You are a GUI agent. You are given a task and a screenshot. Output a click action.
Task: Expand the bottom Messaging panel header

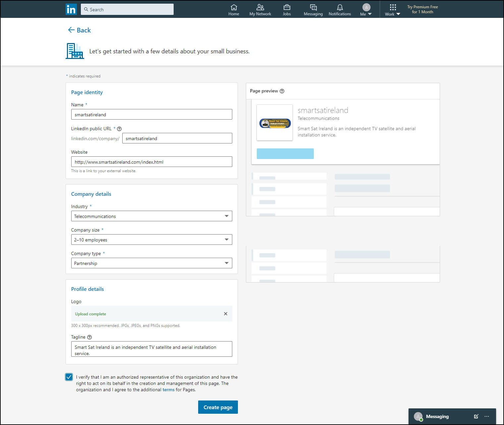[452, 416]
